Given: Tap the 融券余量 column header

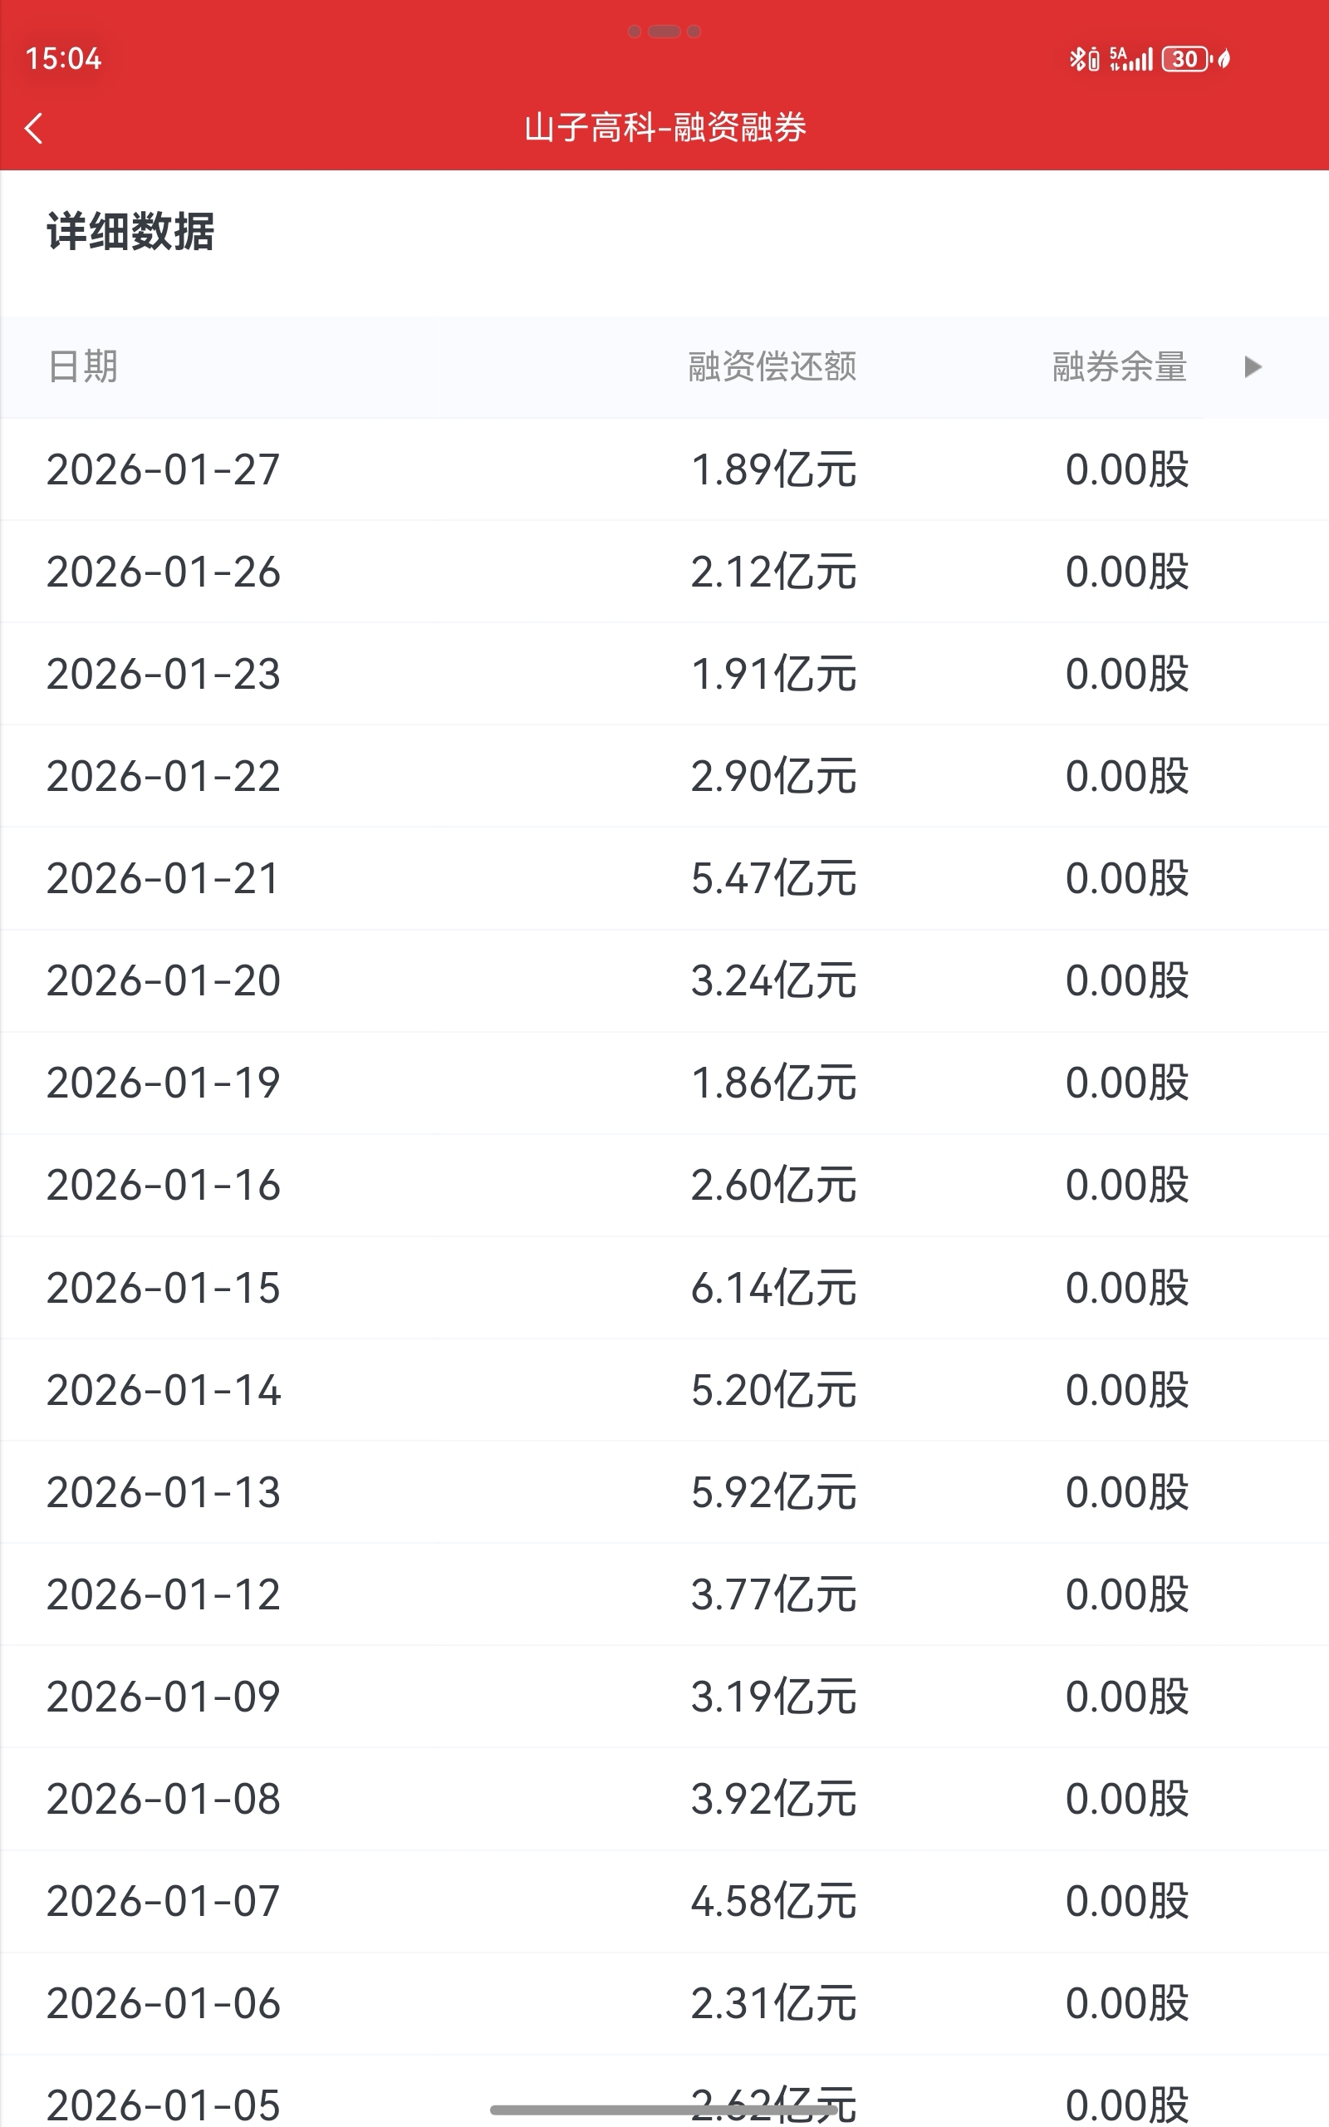Looking at the screenshot, I should pyautogui.click(x=1119, y=366).
